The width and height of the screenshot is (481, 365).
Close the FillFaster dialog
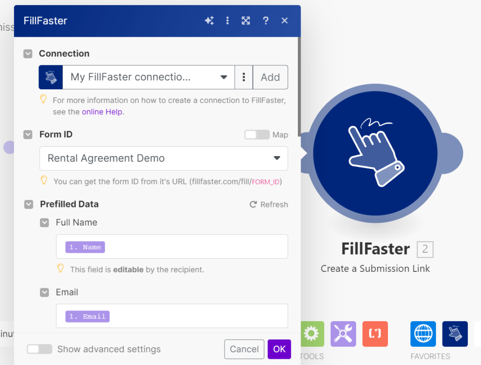pyautogui.click(x=285, y=21)
